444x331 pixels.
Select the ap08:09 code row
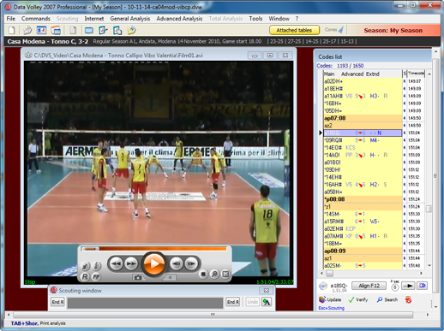coord(363,251)
